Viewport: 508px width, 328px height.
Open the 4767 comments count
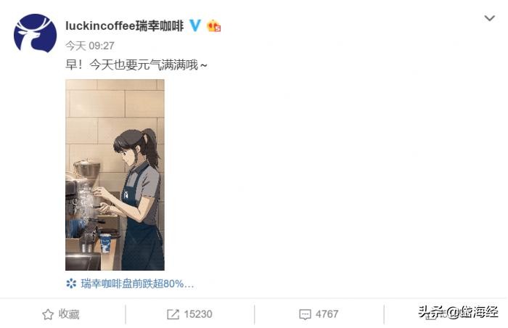[327, 314]
